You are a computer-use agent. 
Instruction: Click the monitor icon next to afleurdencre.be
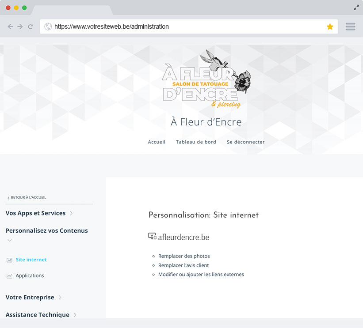[152, 237]
